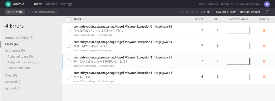Filter by Assigned to me (0)
275x101 pixels.
20,57
